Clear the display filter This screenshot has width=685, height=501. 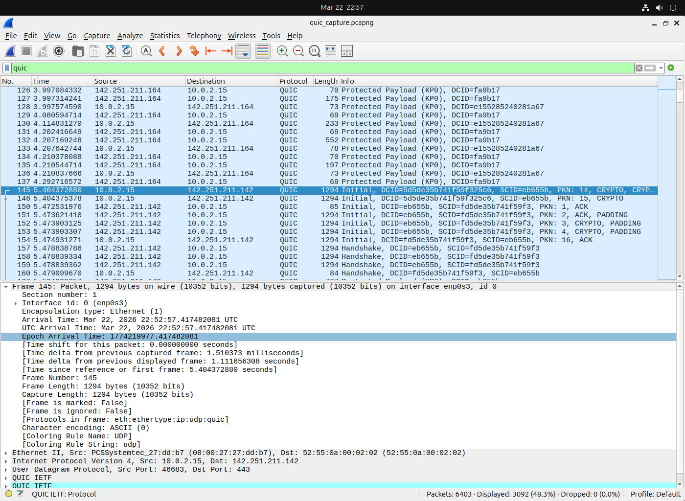click(639, 68)
